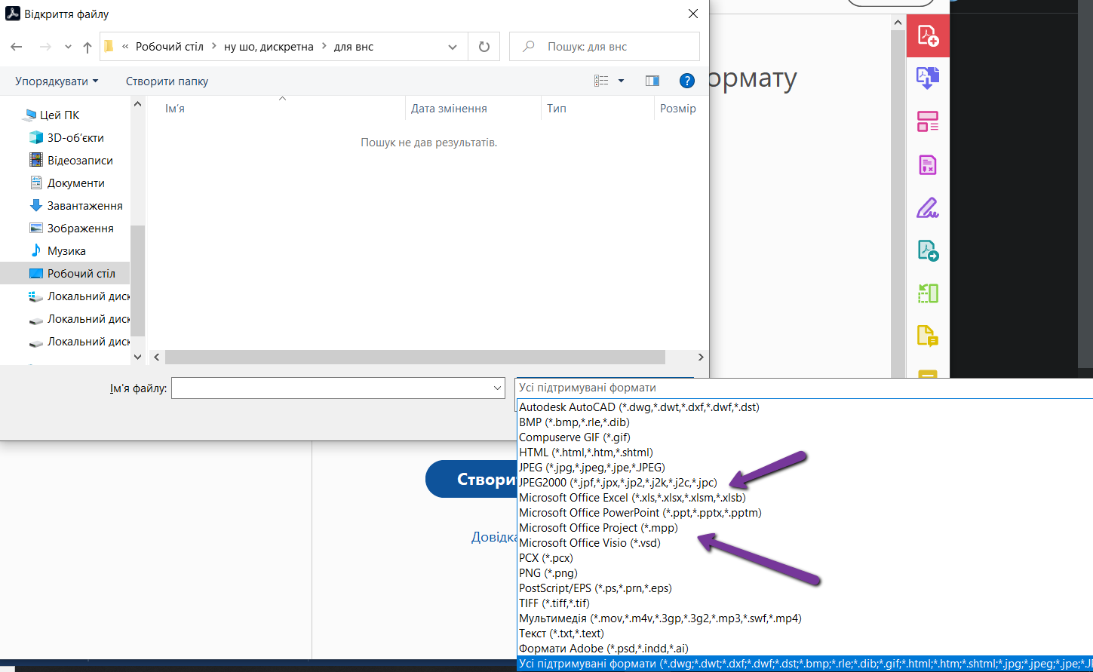Toggle the preview pane button
Screen dimensions: 1093x672
pyautogui.click(x=652, y=81)
